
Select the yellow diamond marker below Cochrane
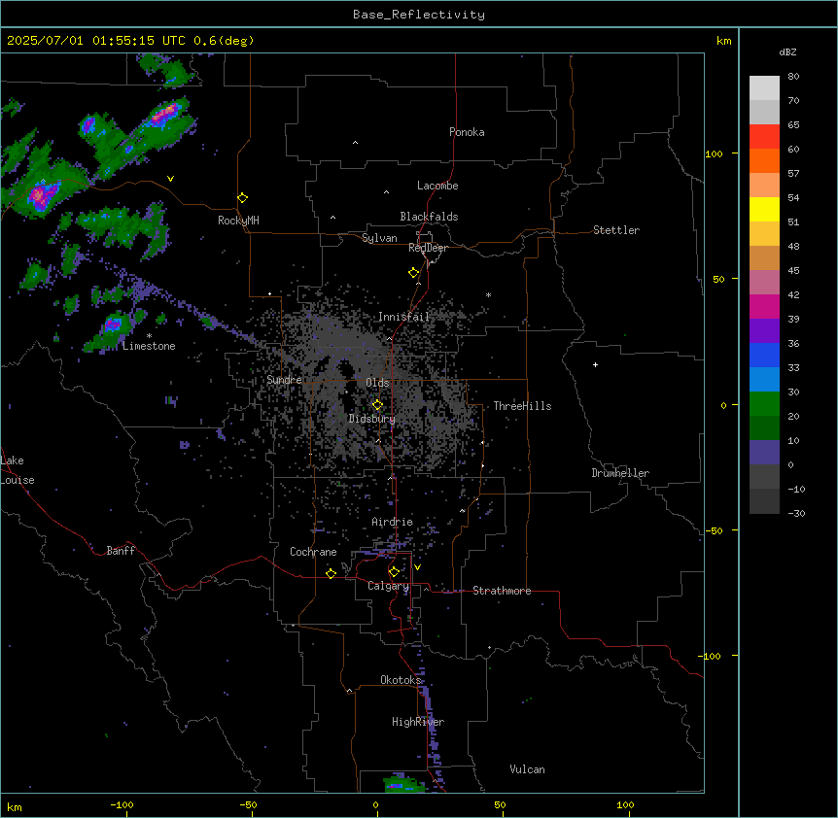coord(331,573)
